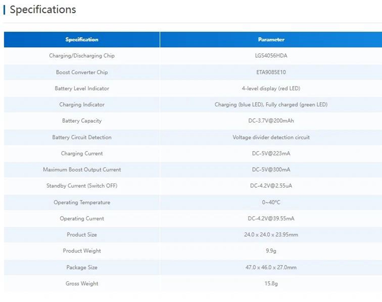382x302 pixels.
Task: Select the DC-3.7V@200mAh battery capacity value
Action: 271,121
